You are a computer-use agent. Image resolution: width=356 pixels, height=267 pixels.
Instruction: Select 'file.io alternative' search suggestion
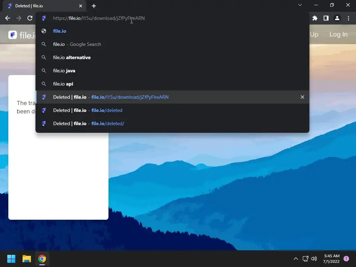click(172, 57)
